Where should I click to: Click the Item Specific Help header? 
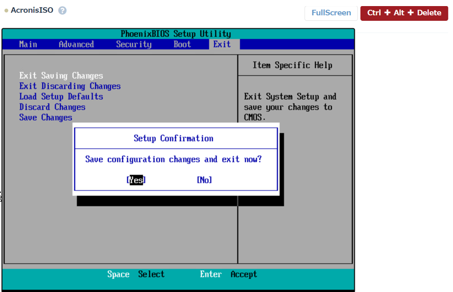292,66
